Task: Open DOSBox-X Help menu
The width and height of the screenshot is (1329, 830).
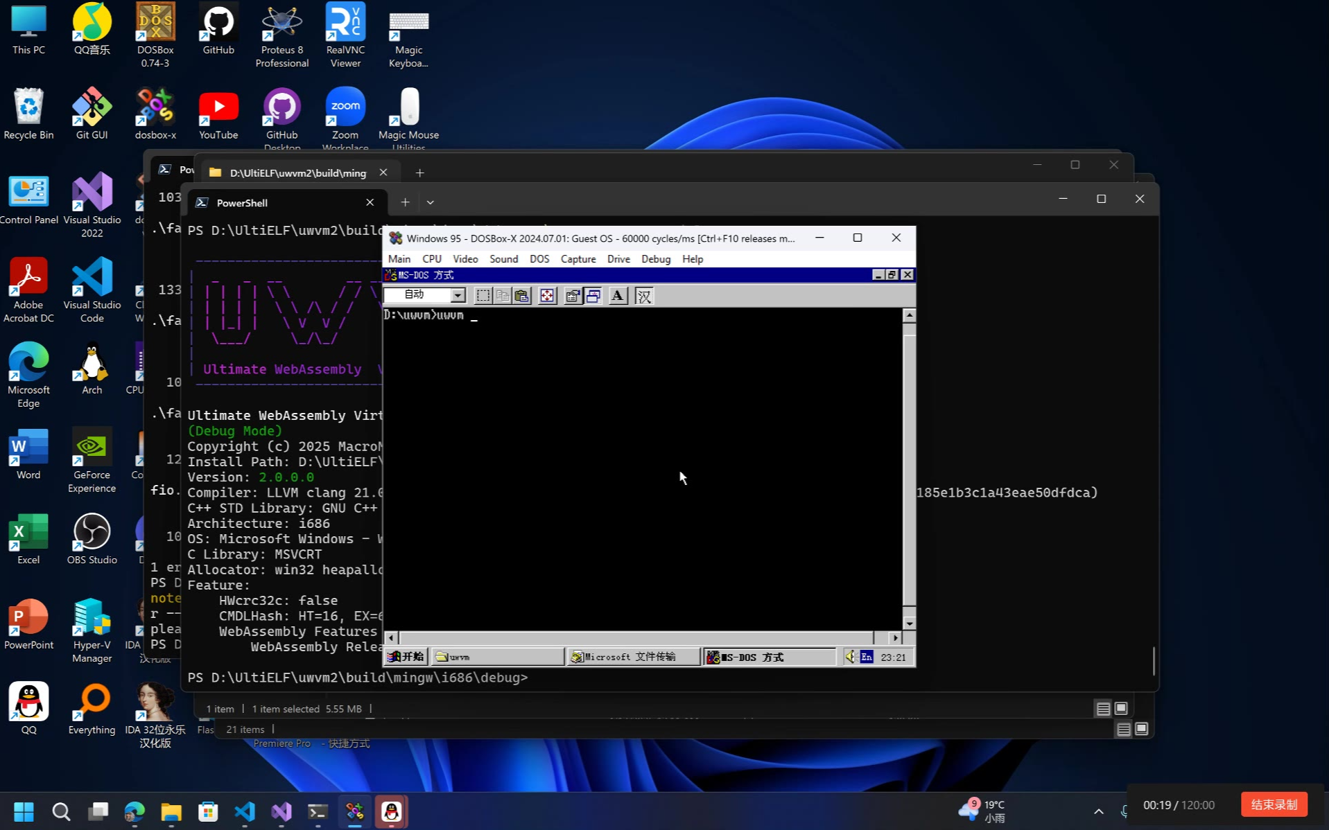Action: click(693, 259)
